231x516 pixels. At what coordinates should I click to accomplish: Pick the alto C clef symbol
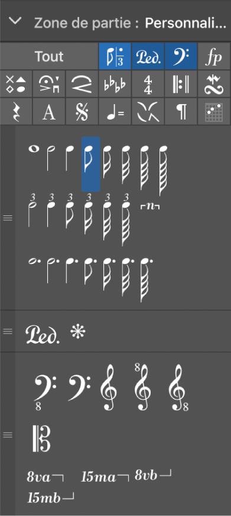[x=41, y=438]
